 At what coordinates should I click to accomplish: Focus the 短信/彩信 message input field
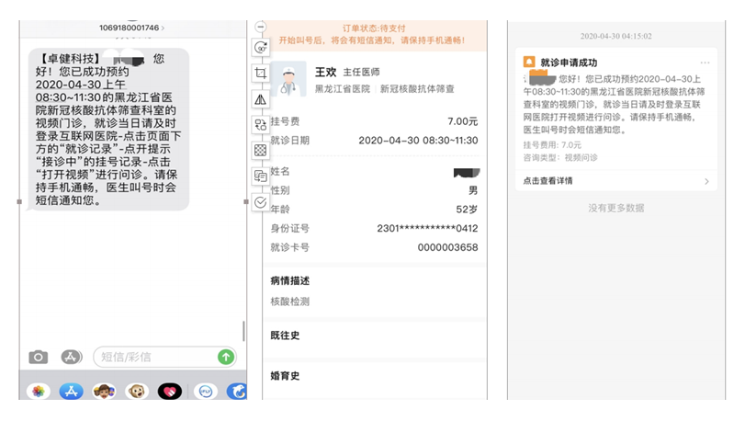pyautogui.click(x=157, y=357)
